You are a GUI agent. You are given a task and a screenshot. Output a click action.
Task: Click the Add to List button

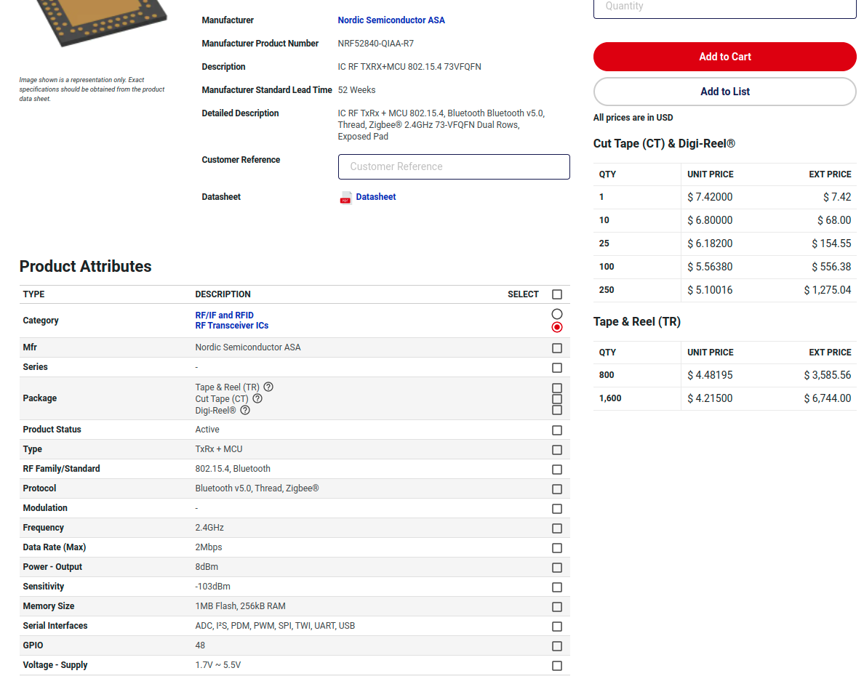(724, 92)
